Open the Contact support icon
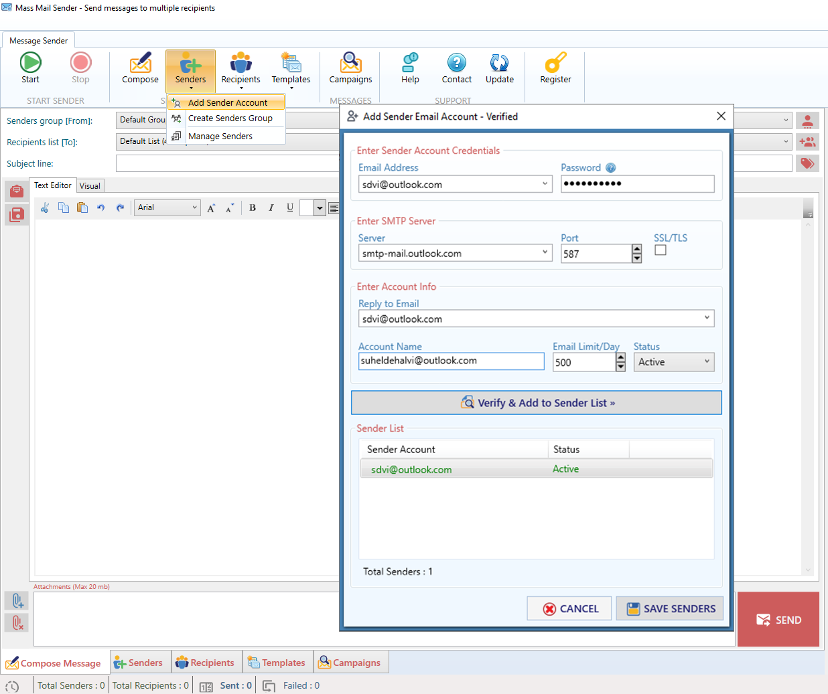Screen dimensions: 828x694 click(457, 63)
